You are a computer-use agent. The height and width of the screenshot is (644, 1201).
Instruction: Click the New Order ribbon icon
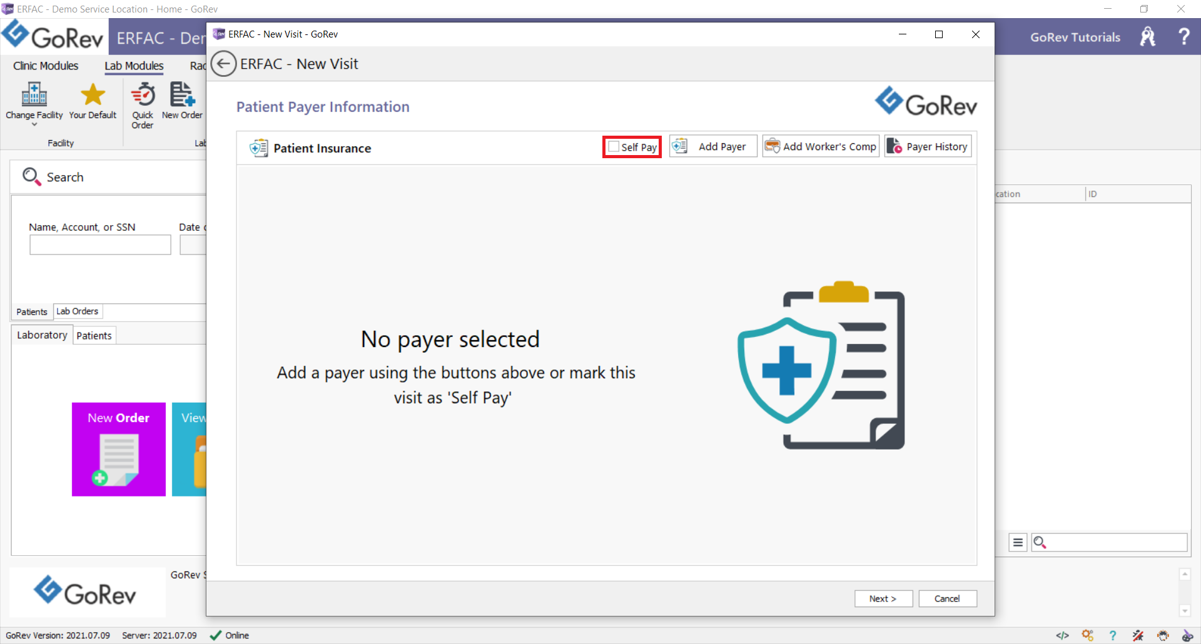coord(182,94)
